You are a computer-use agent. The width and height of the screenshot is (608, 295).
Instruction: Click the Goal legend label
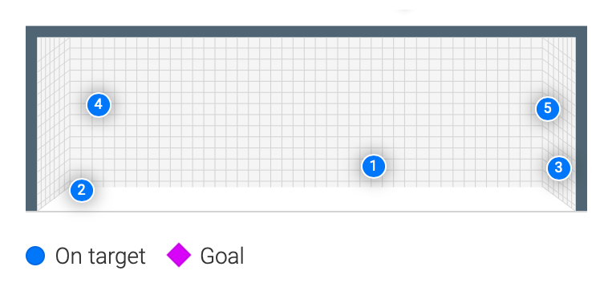click(222, 257)
